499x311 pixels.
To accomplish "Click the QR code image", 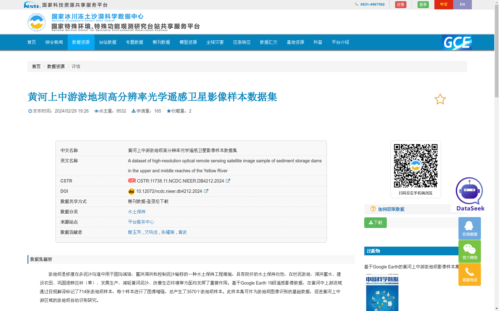I will click(x=415, y=166).
